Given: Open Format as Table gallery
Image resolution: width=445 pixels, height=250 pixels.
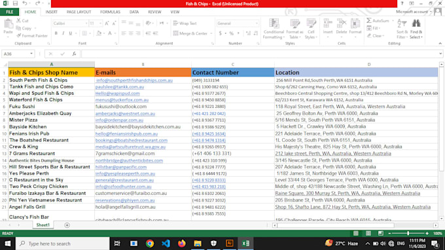Looking at the screenshot, I should click(x=295, y=29).
